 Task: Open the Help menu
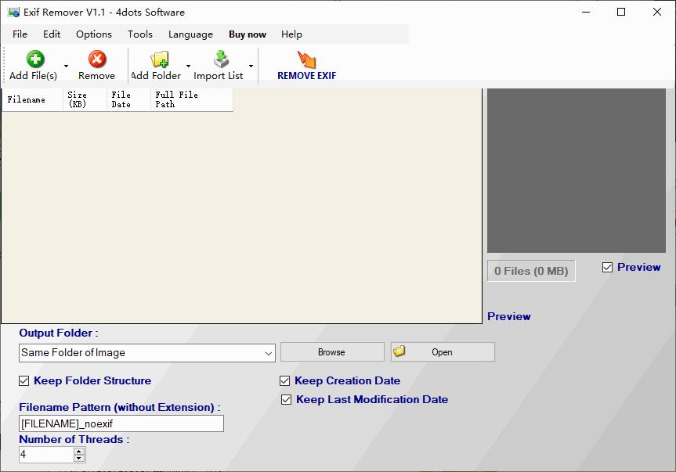click(x=291, y=34)
